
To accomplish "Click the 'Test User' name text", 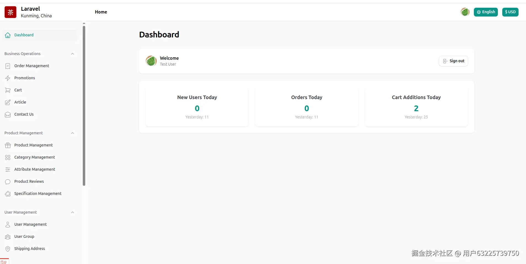I will [168, 64].
